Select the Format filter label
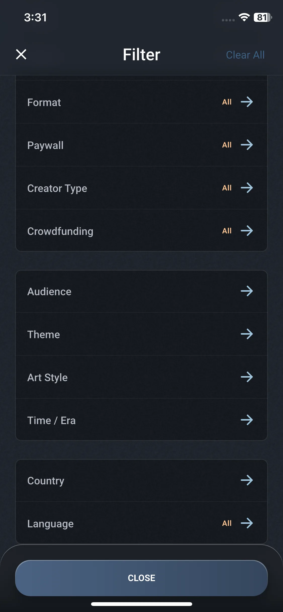The height and width of the screenshot is (612, 283). click(x=44, y=103)
